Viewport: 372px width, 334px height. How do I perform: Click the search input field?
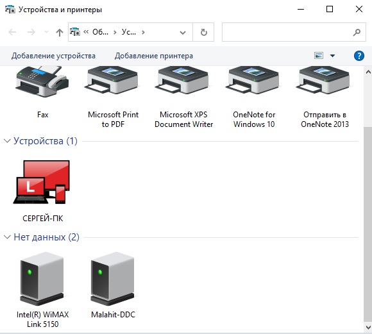[x=294, y=32]
